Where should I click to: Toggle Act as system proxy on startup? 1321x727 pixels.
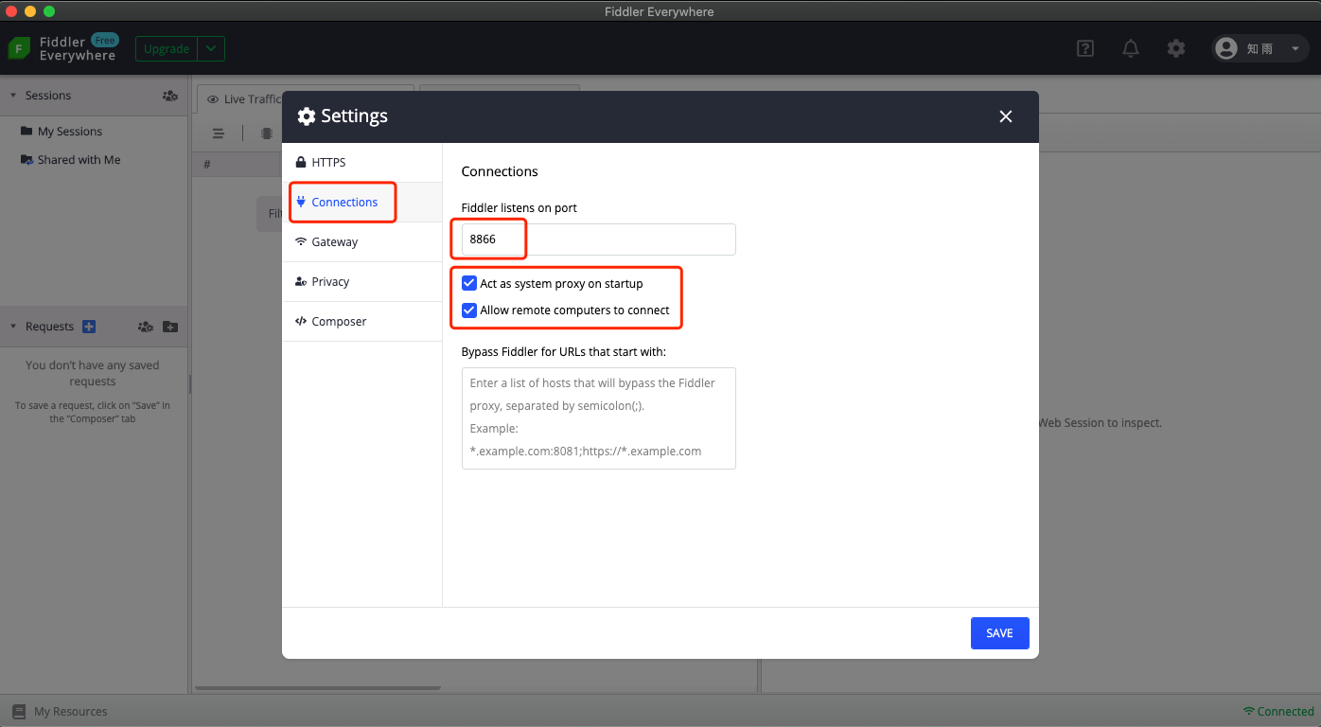click(x=468, y=283)
